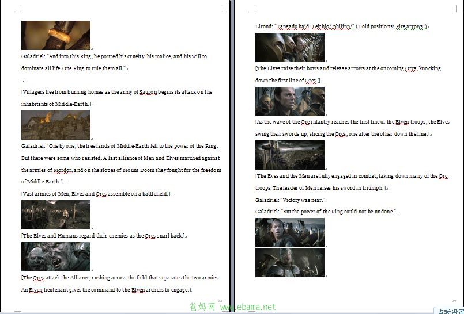
Task: Click the line "Galadriel: And into this Ring, he poured his cruelty"
Action: pyautogui.click(x=114, y=56)
